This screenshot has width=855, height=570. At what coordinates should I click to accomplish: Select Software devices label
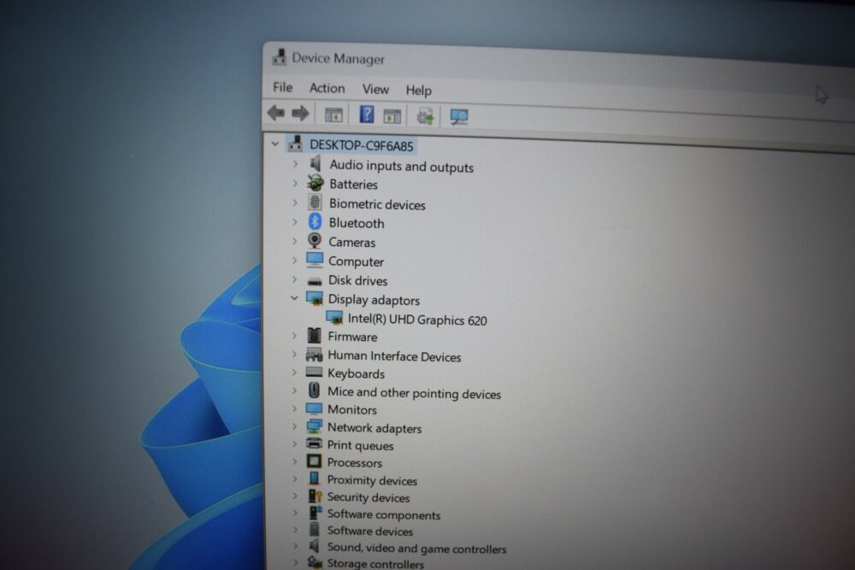tap(369, 531)
